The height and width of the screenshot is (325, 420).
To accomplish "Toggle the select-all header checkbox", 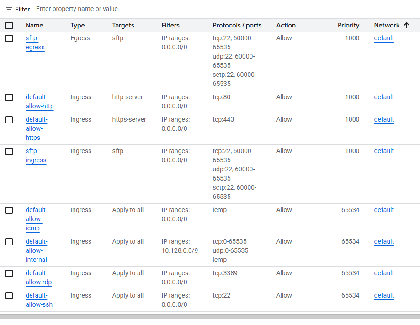I will pyautogui.click(x=9, y=26).
